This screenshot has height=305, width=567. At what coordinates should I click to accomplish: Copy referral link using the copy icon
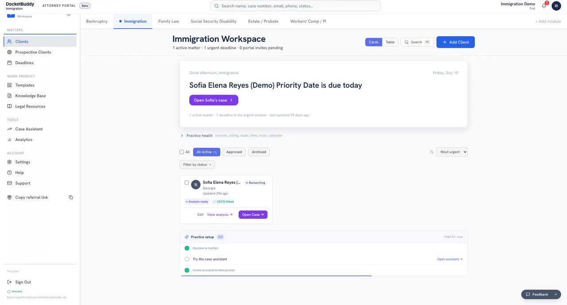[70, 197]
